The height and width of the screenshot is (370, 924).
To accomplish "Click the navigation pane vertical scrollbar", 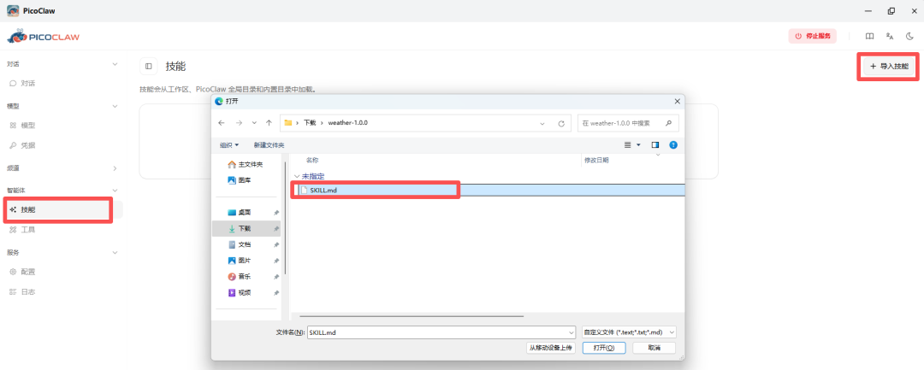I will [286, 218].
